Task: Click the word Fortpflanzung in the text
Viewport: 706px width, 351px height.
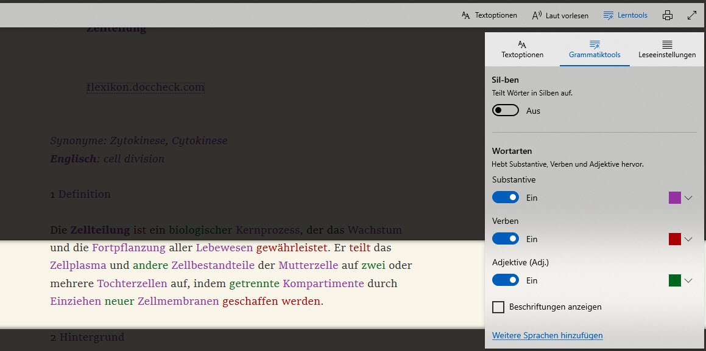Action: 129,248
